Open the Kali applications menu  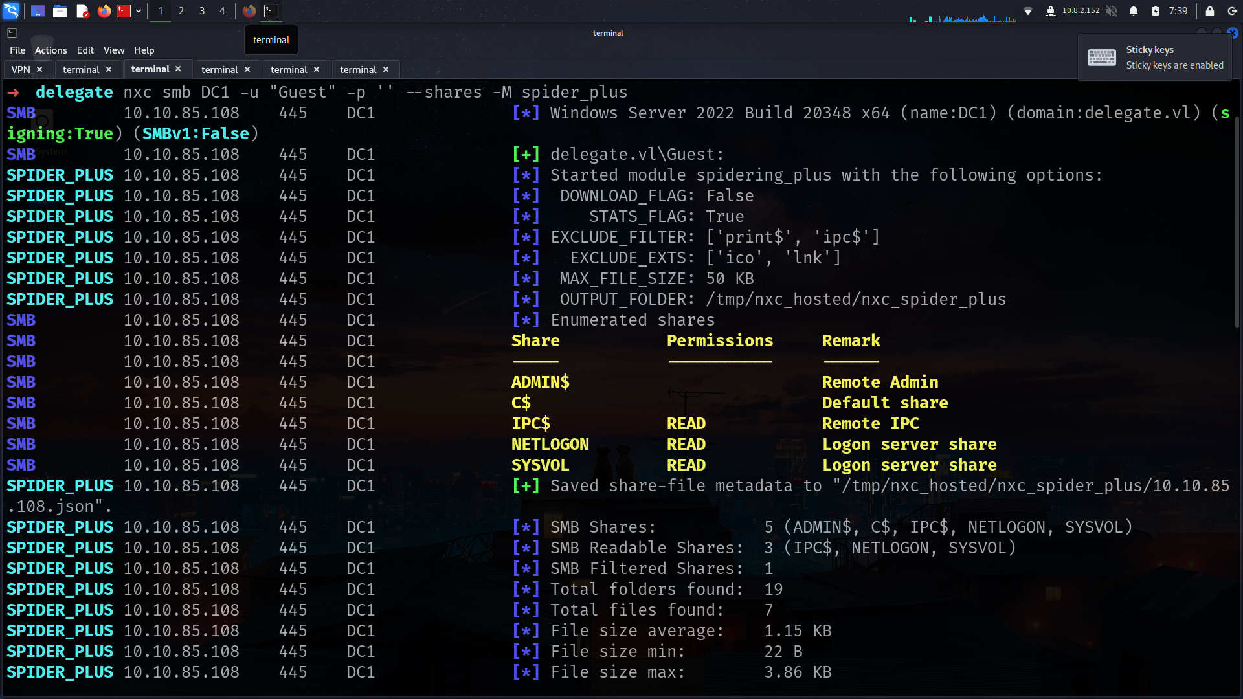11,10
